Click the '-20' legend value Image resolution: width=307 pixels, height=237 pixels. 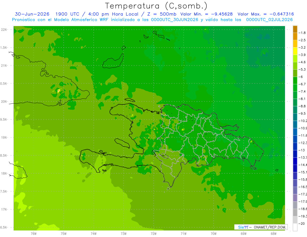301,223
